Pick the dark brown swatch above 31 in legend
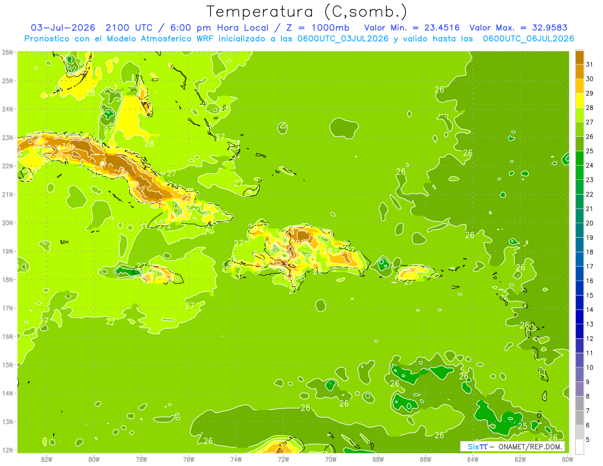This screenshot has width=603, height=466. pos(579,57)
